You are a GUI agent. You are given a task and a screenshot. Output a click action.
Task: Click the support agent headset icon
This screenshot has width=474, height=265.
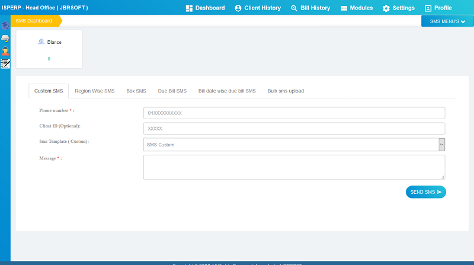[5, 51]
